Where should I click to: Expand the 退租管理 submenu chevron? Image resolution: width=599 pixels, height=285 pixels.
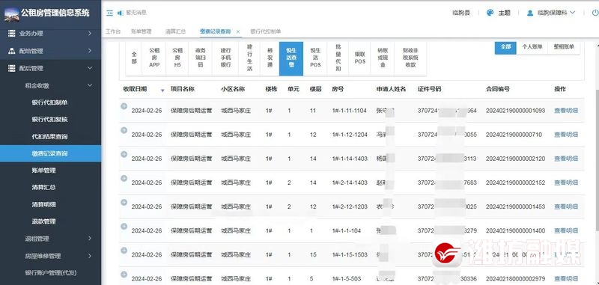[x=90, y=239]
